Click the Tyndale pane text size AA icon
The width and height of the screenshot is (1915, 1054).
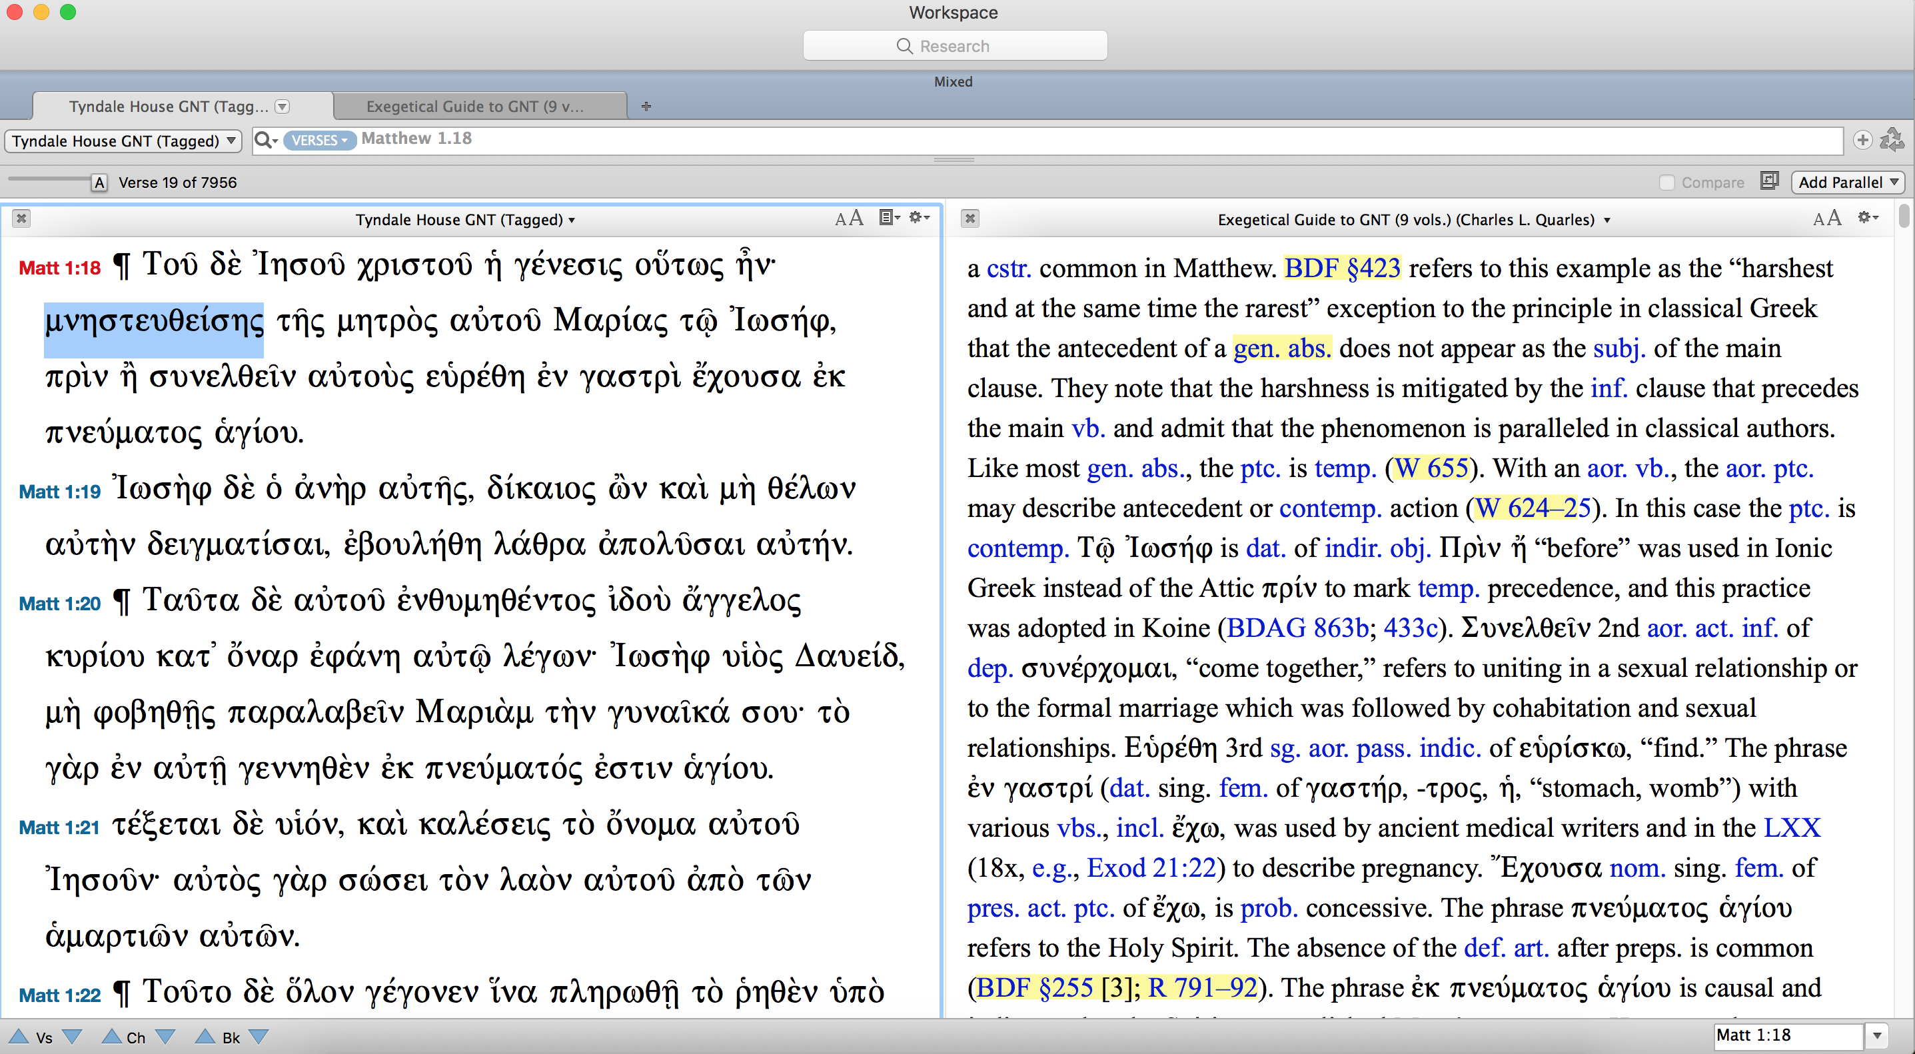[x=848, y=219]
